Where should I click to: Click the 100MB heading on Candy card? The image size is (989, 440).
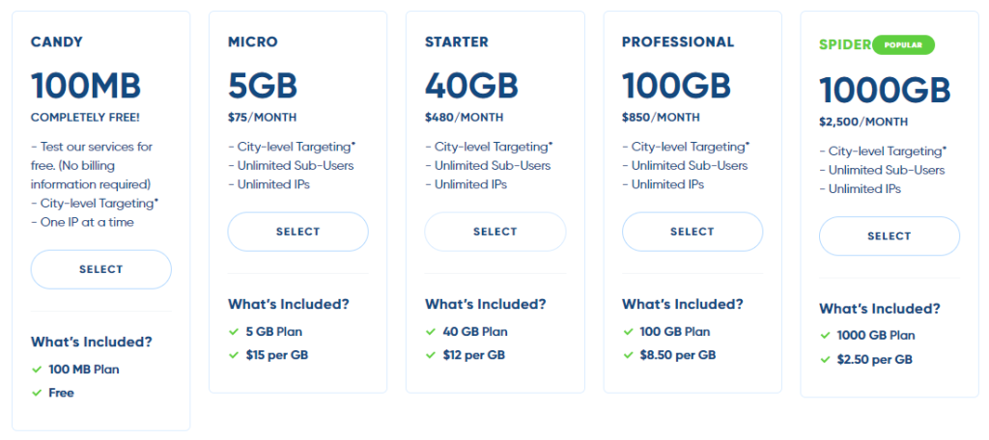point(86,86)
